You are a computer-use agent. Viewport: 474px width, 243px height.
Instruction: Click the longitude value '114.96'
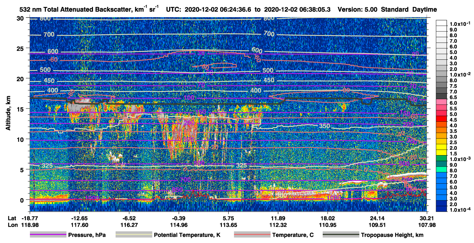point(179,225)
